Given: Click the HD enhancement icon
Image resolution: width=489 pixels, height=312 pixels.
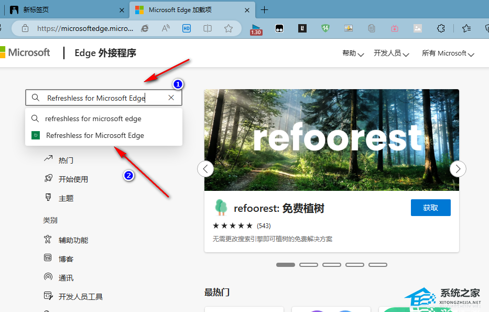Looking at the screenshot, I should point(187,28).
